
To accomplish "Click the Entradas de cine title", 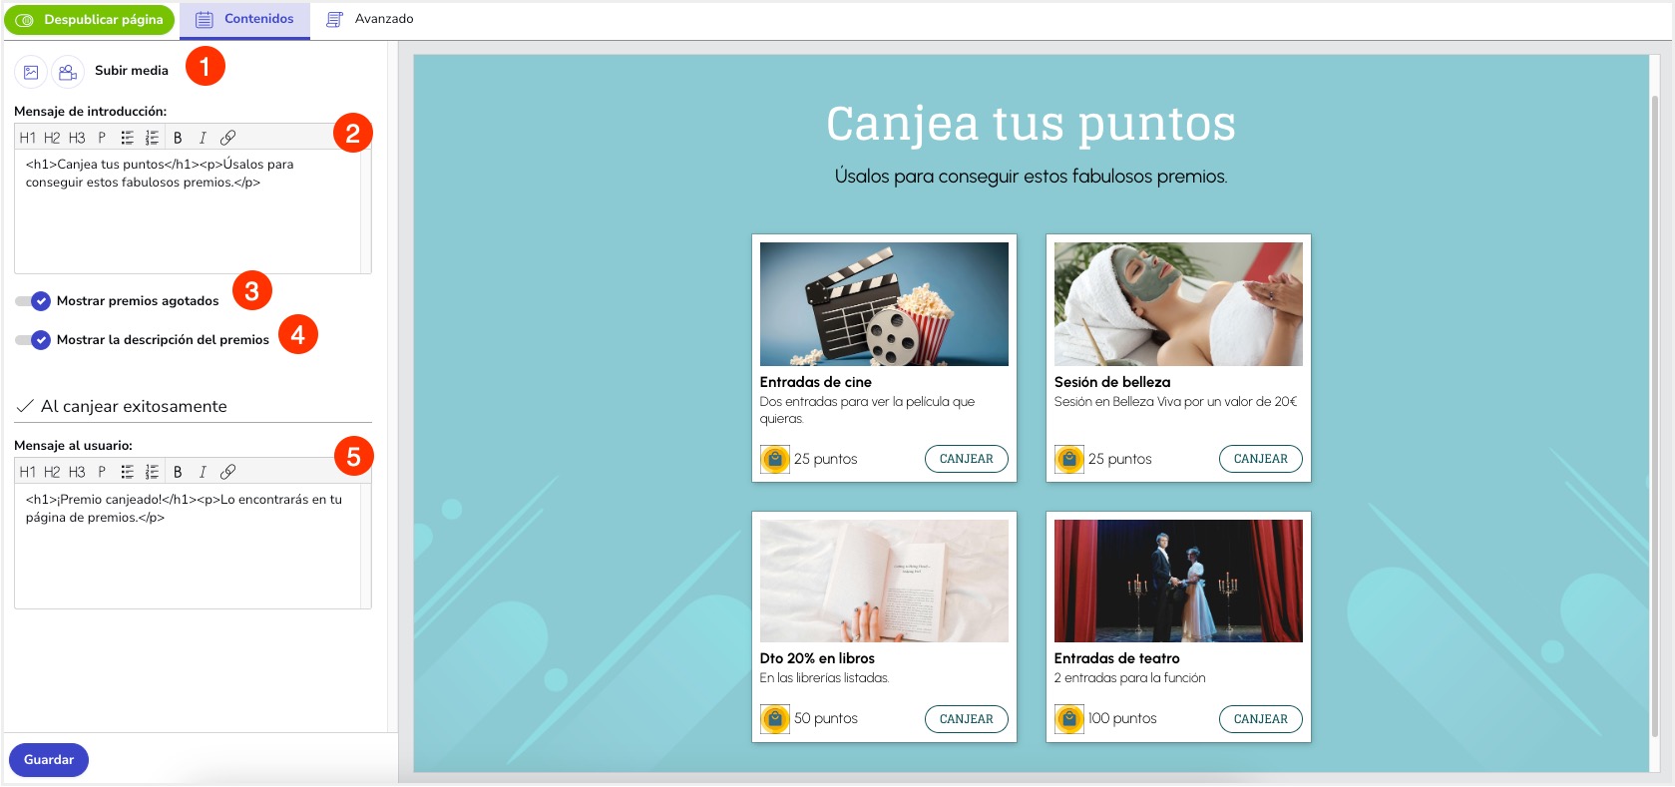I will tap(815, 382).
